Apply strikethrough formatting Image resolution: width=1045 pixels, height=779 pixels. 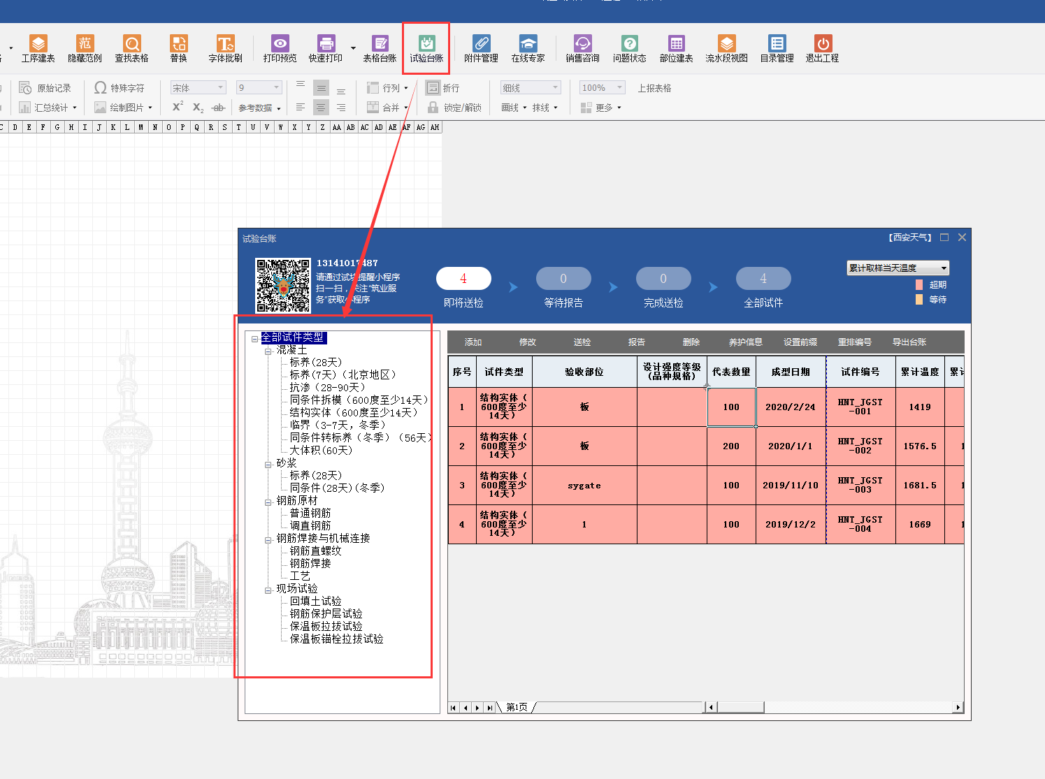pos(218,108)
